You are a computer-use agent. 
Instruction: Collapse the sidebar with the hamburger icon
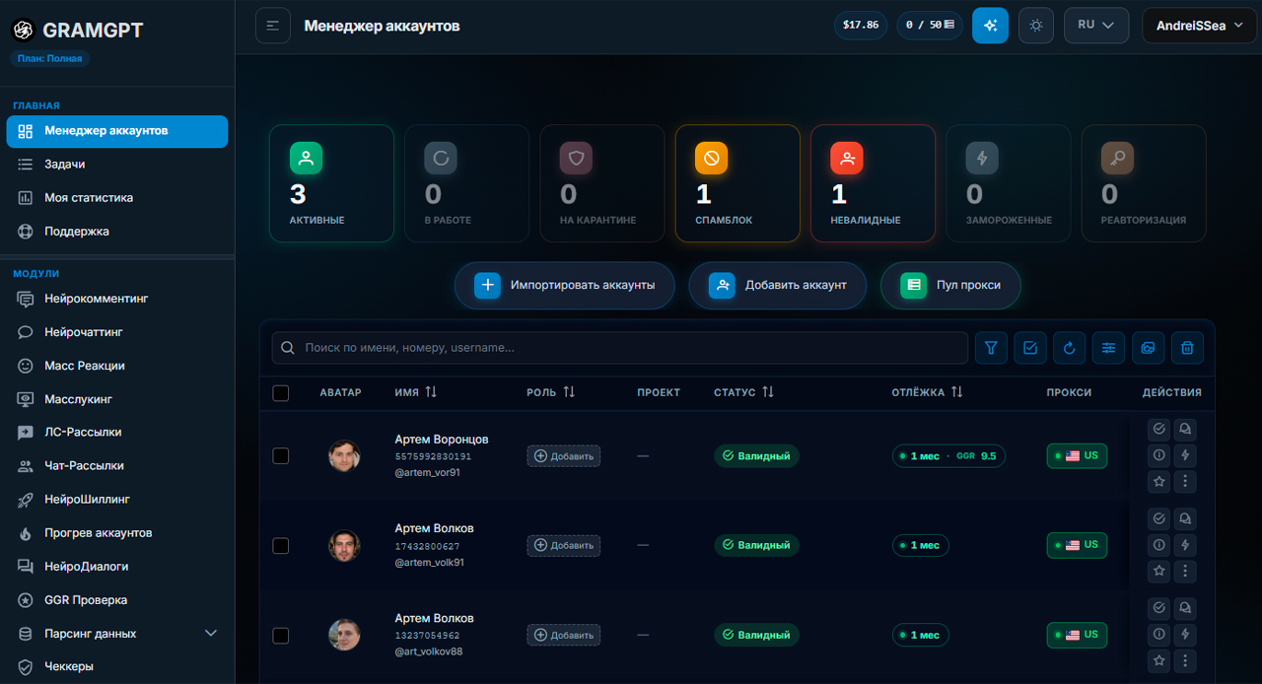[273, 26]
